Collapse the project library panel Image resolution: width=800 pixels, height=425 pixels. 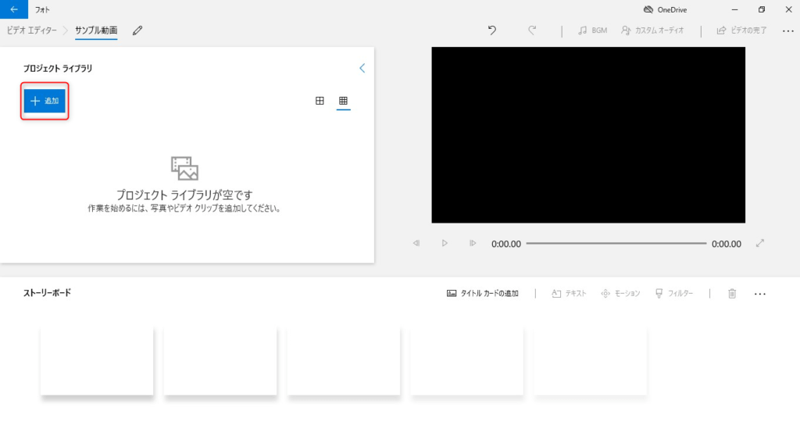(362, 69)
